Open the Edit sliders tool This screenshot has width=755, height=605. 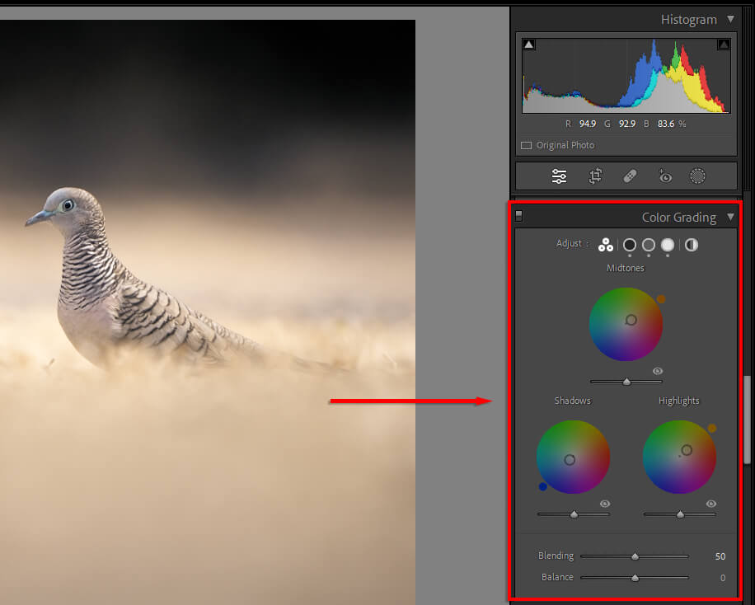[x=560, y=176]
